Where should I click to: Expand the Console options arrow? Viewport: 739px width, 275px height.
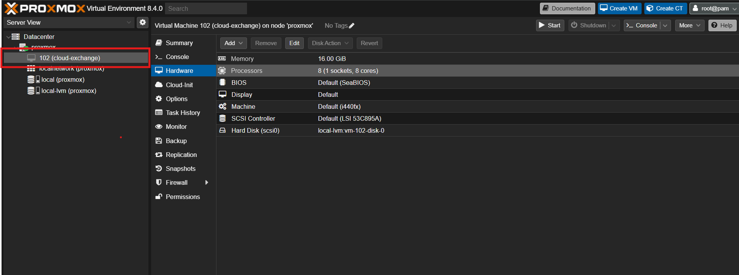pyautogui.click(x=665, y=25)
